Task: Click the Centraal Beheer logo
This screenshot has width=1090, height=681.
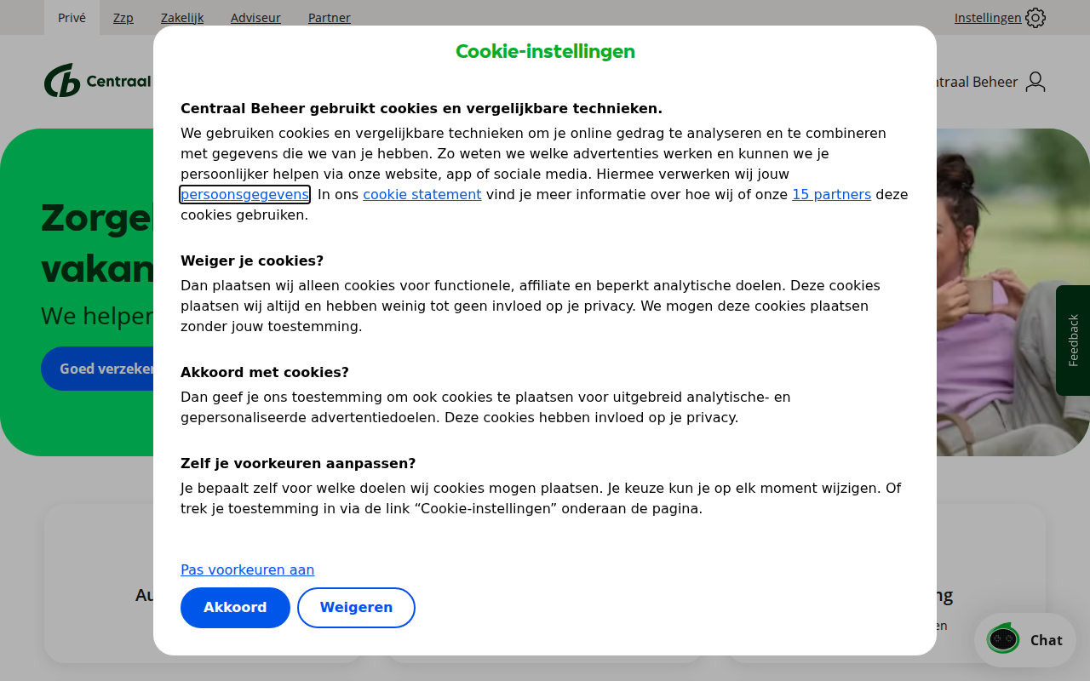Action: click(98, 81)
